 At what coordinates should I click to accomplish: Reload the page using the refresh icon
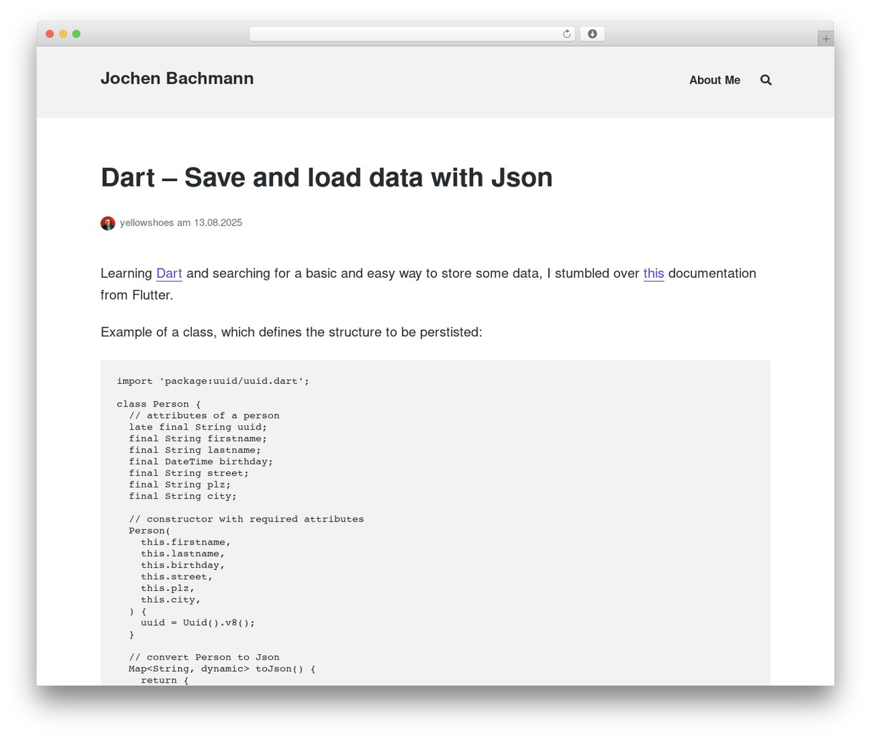[x=567, y=34]
